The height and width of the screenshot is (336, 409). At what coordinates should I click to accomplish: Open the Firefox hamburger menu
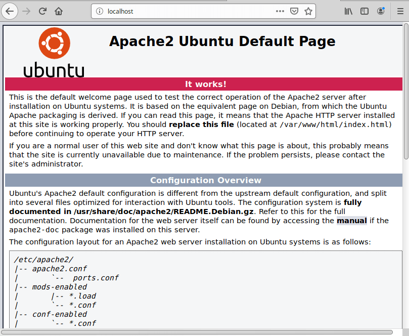(398, 11)
